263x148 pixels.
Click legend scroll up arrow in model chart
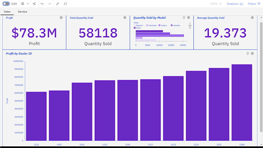tap(190, 23)
